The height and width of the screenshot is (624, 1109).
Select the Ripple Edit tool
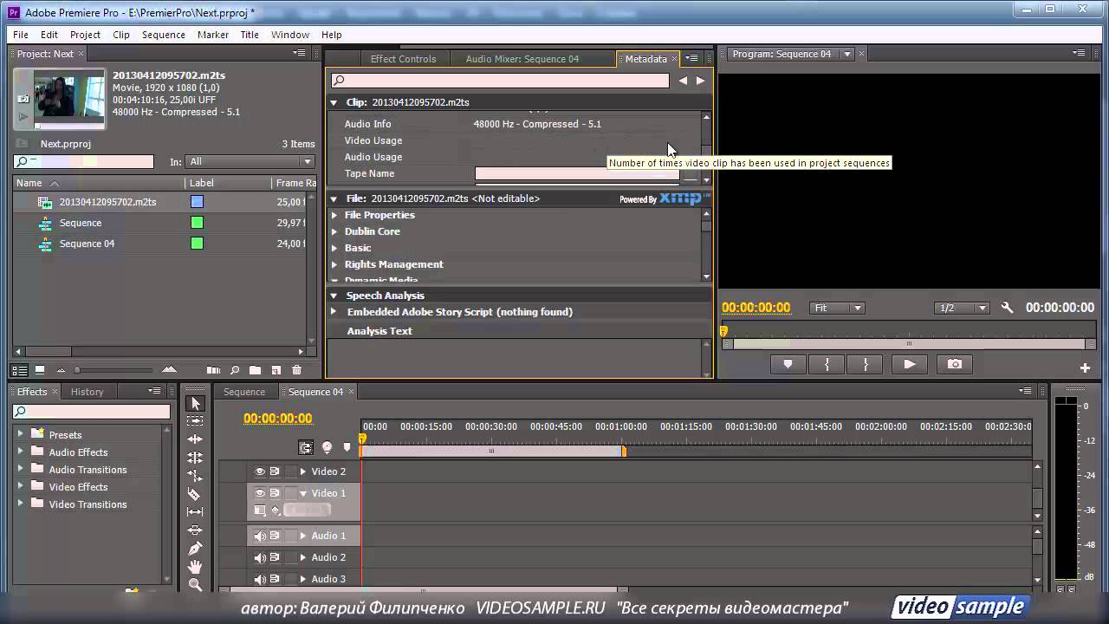point(195,439)
